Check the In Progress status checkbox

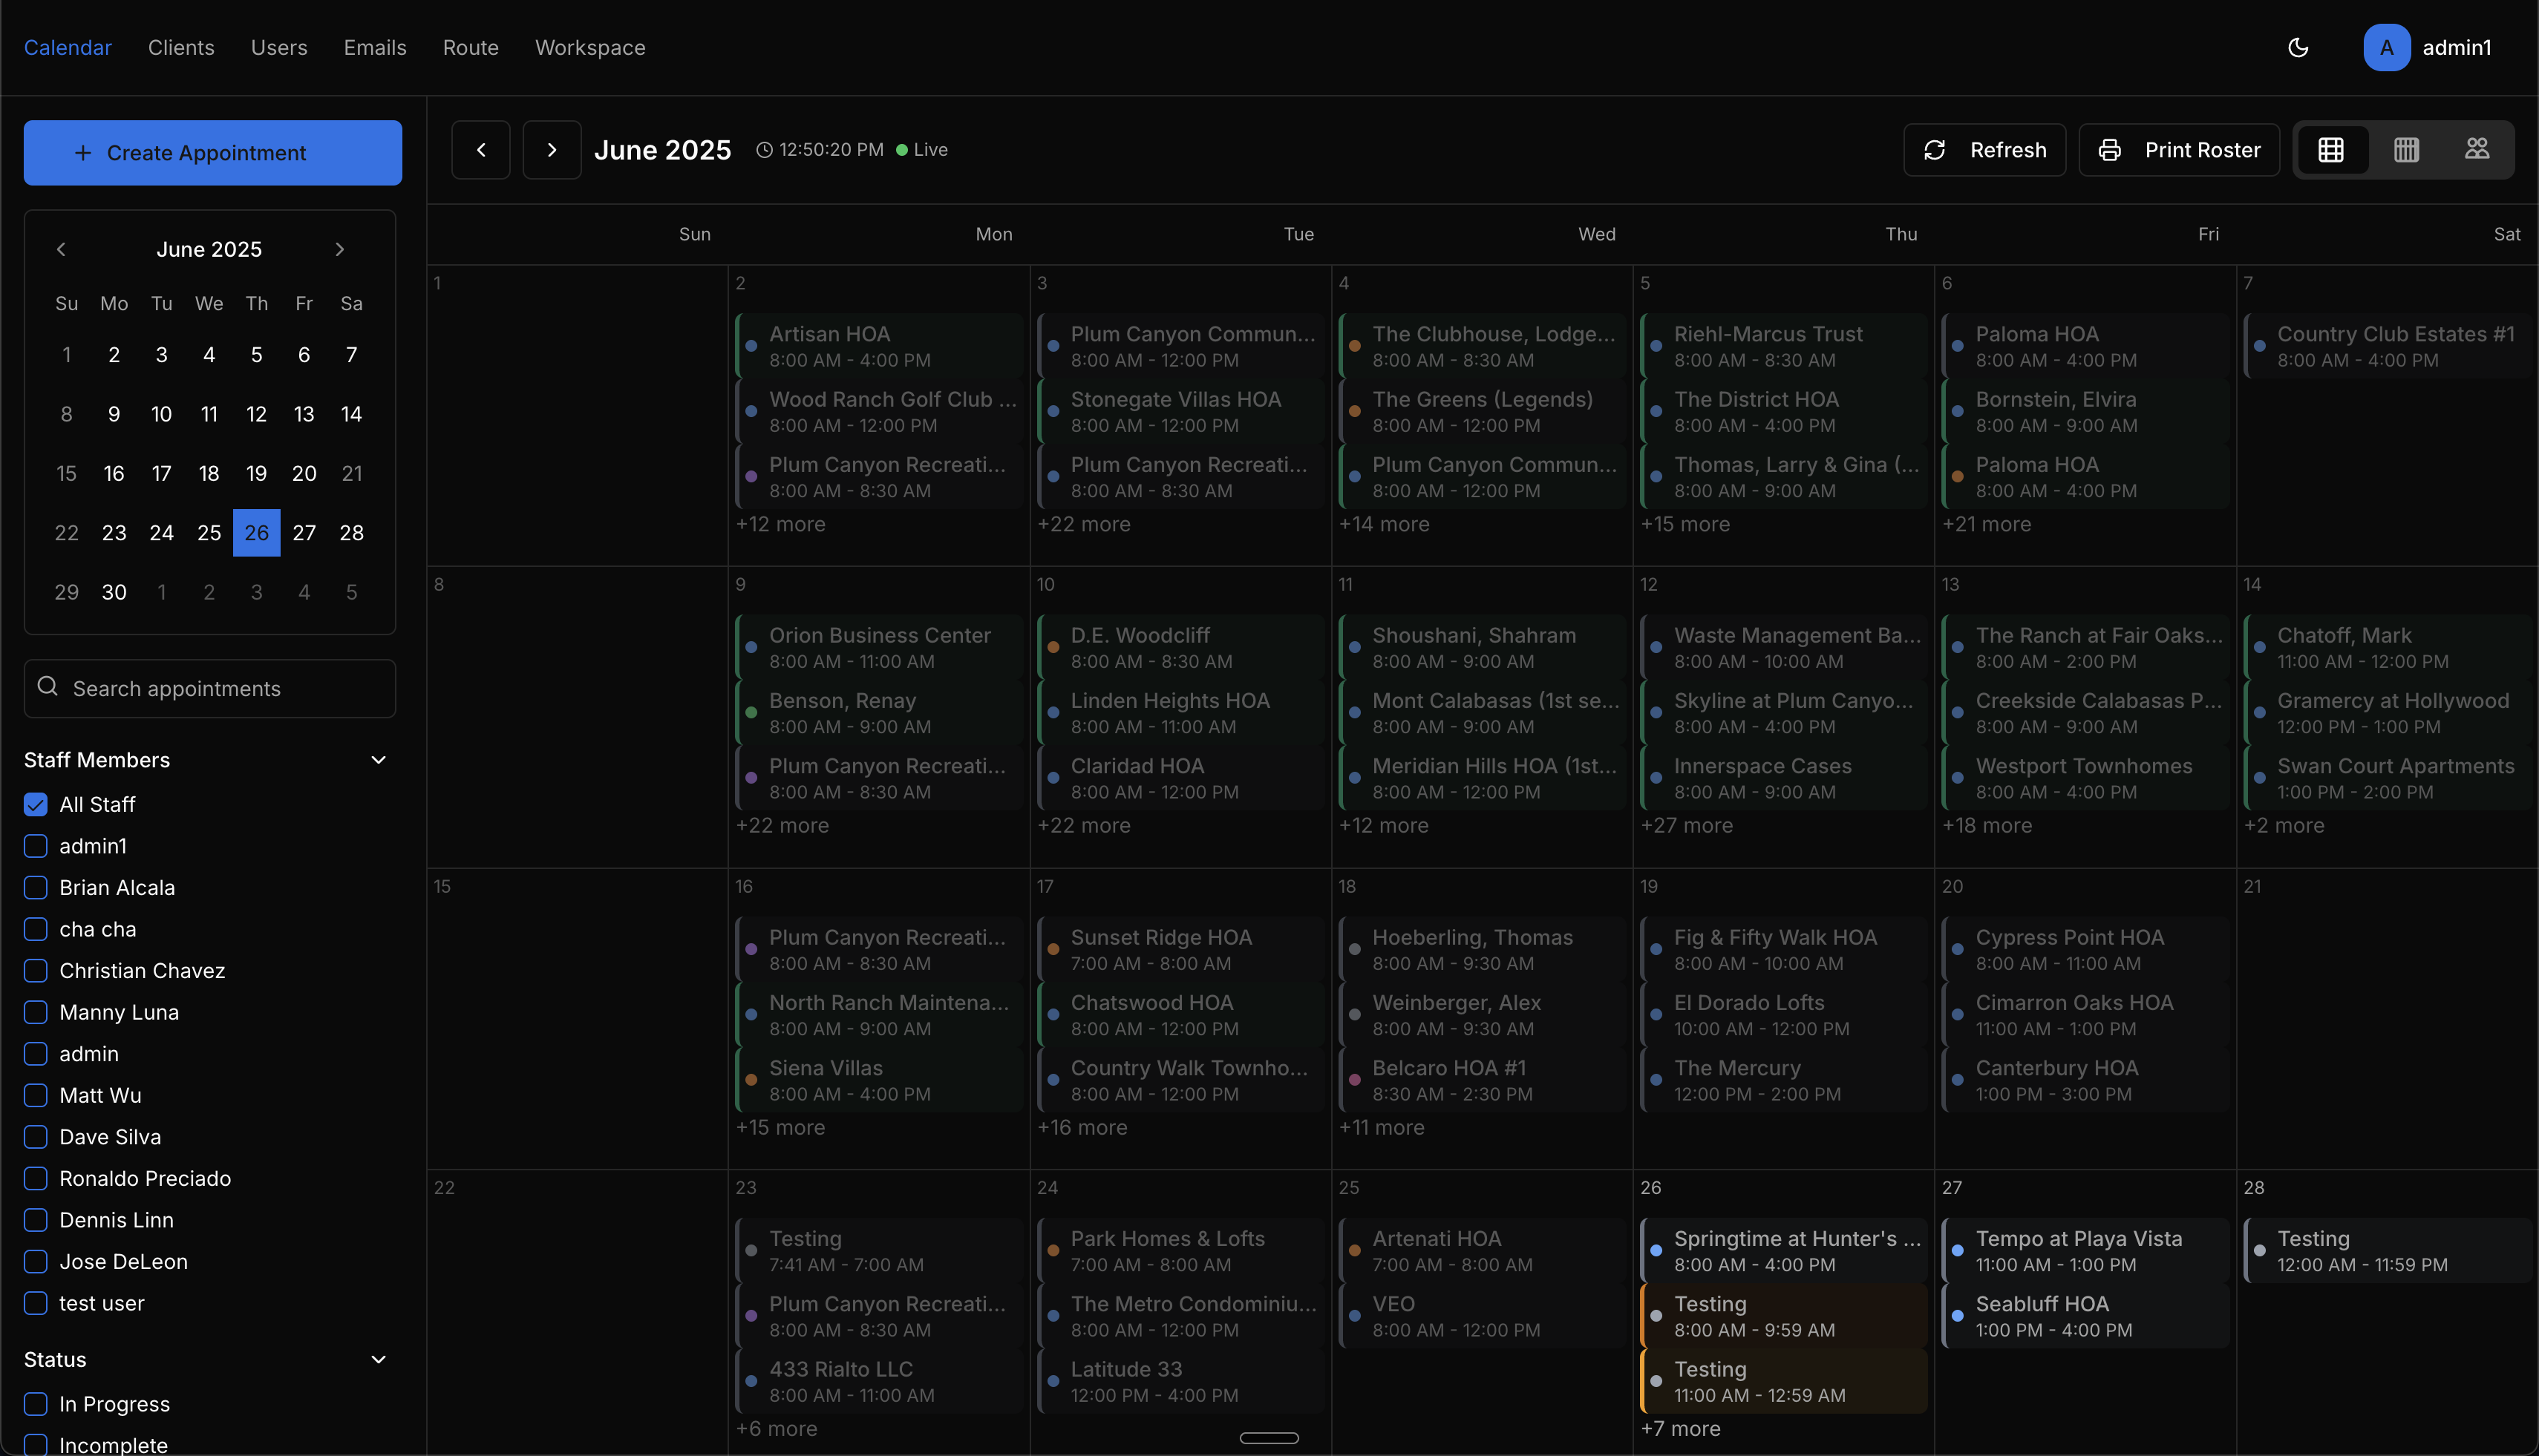point(36,1404)
